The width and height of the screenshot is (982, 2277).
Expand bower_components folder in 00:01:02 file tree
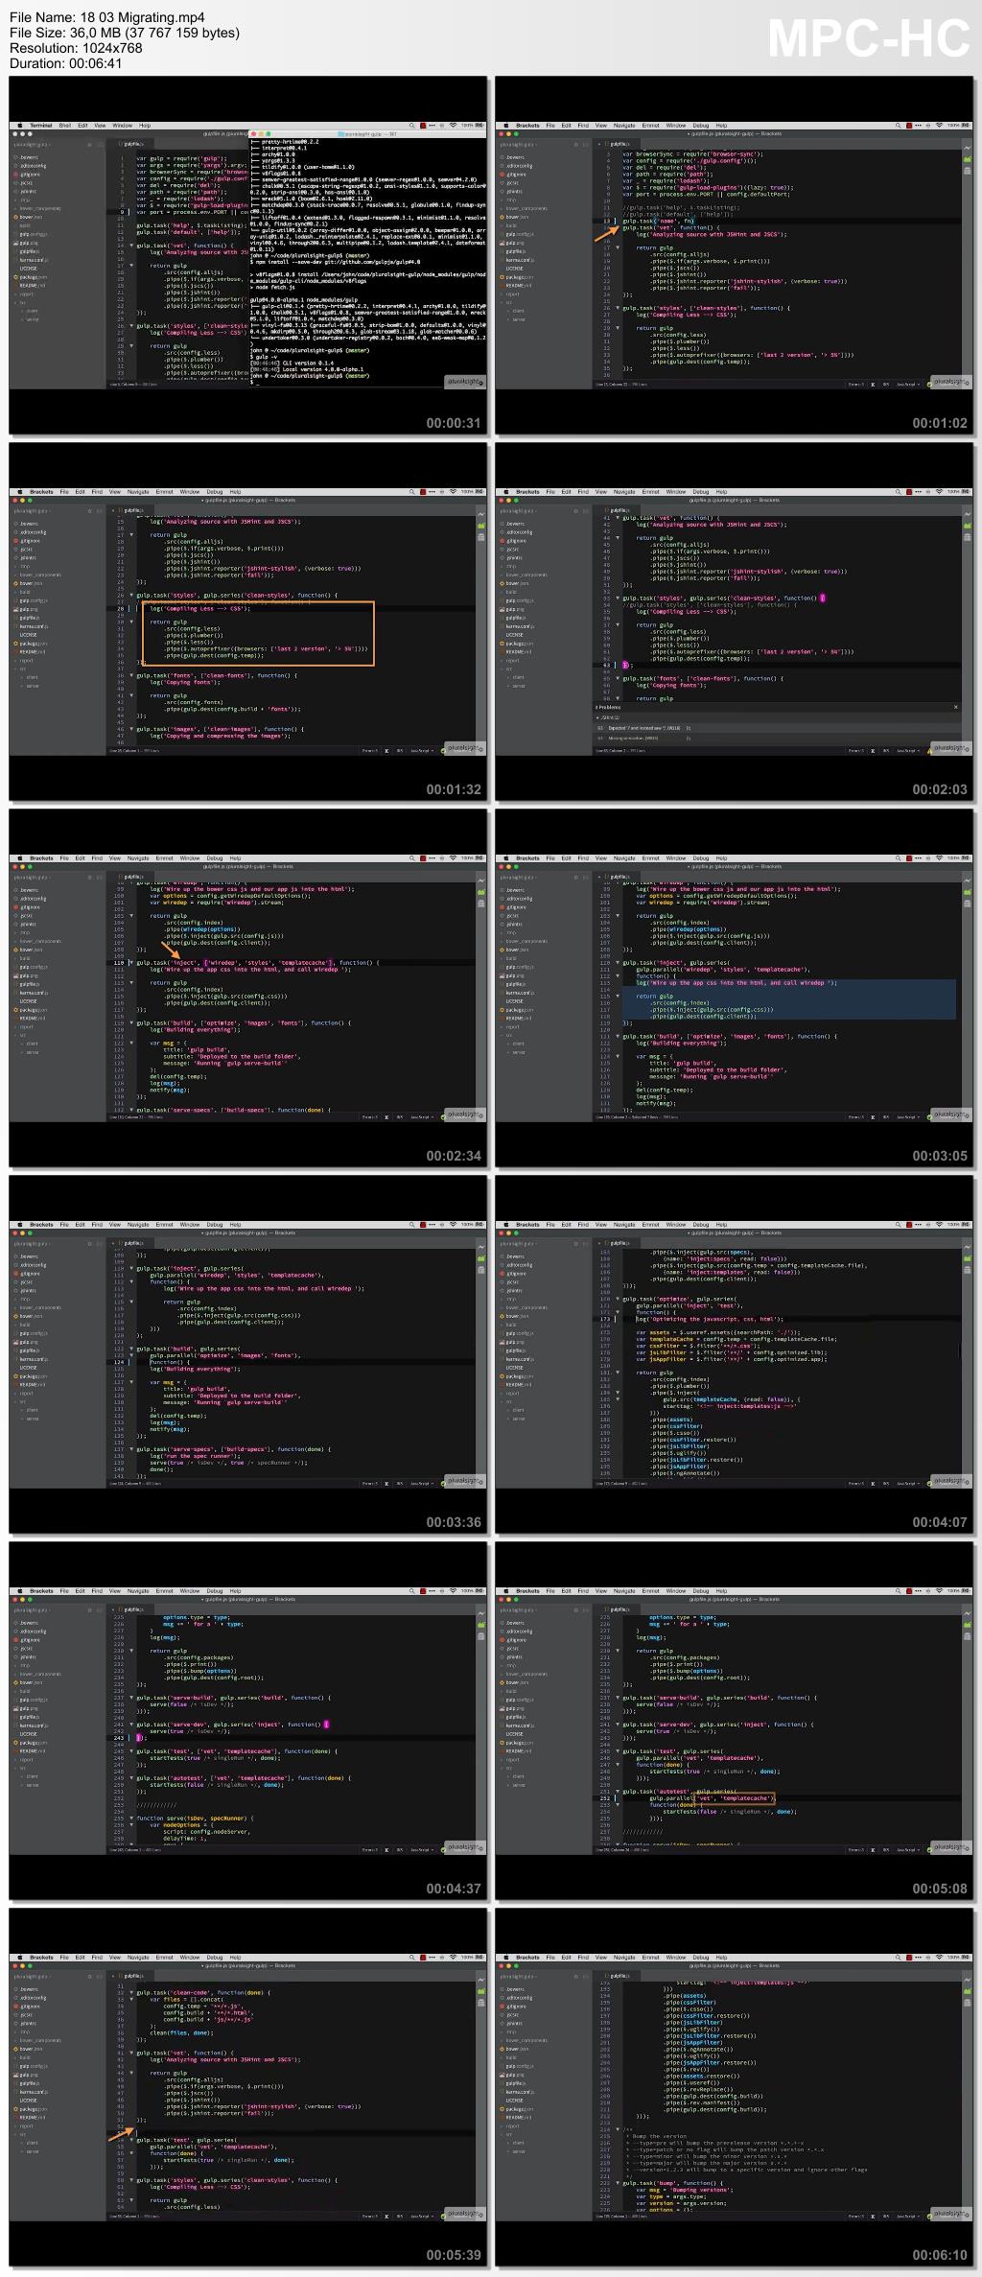tap(526, 208)
